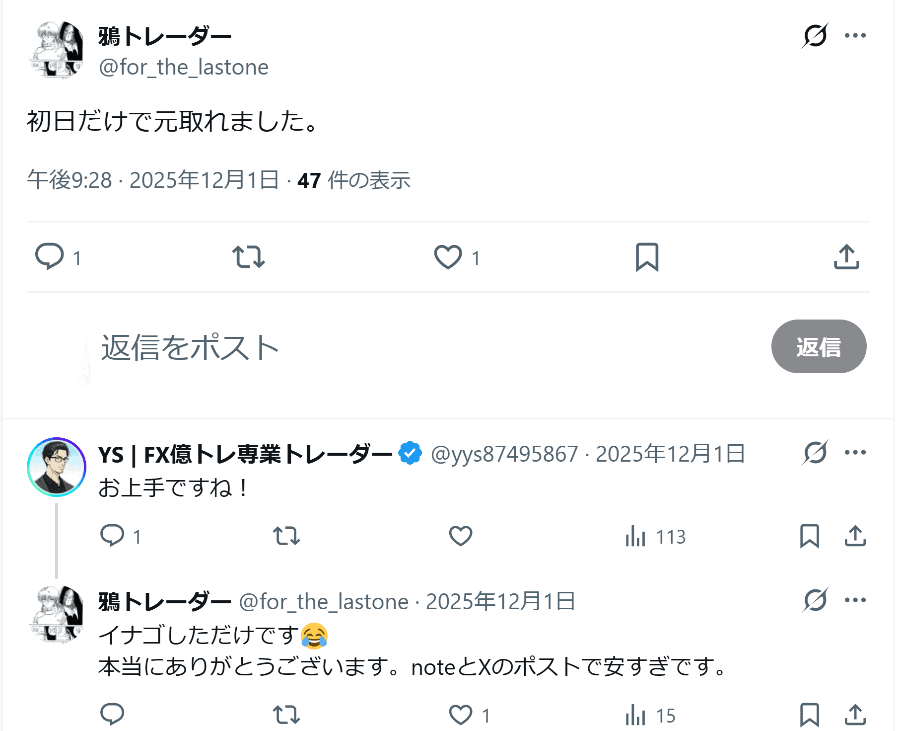Click the Grok icon on the main post
898x731 pixels.
(x=815, y=35)
